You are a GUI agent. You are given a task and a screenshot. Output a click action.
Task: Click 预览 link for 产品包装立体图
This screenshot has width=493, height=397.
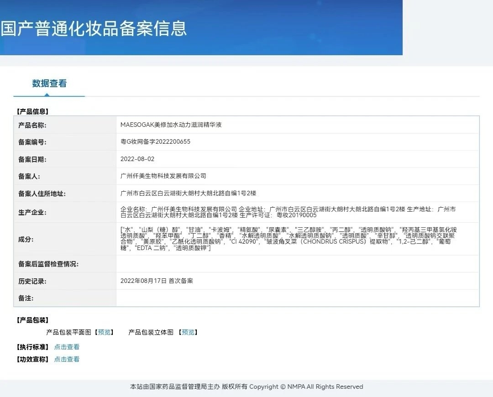point(188,332)
